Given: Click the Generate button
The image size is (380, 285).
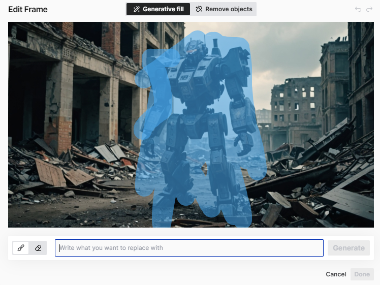Looking at the screenshot, I should click(x=349, y=248).
